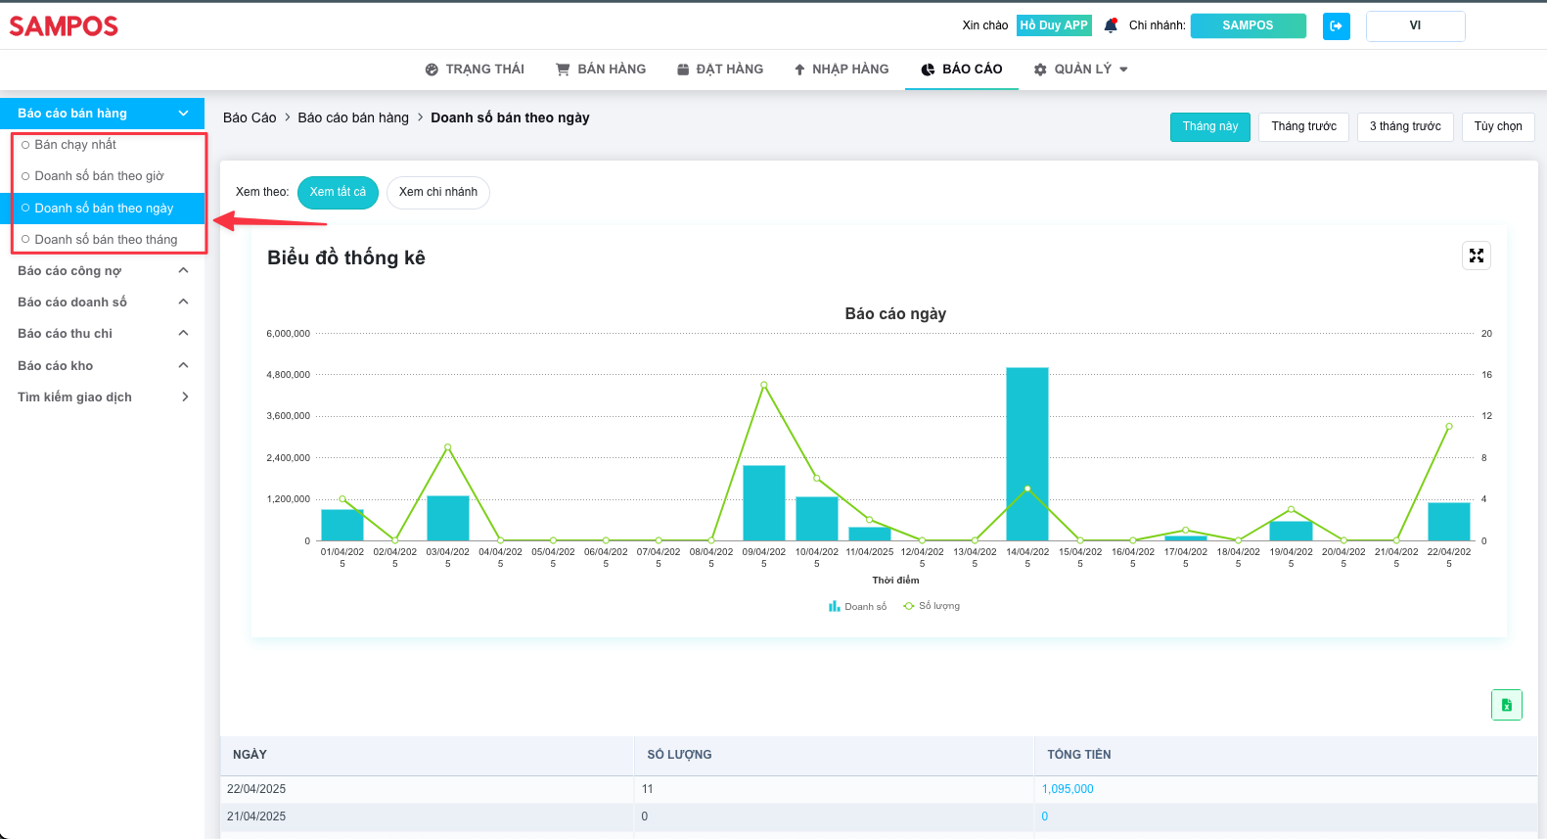
Task: Export the report to Excel file
Action: click(1506, 705)
